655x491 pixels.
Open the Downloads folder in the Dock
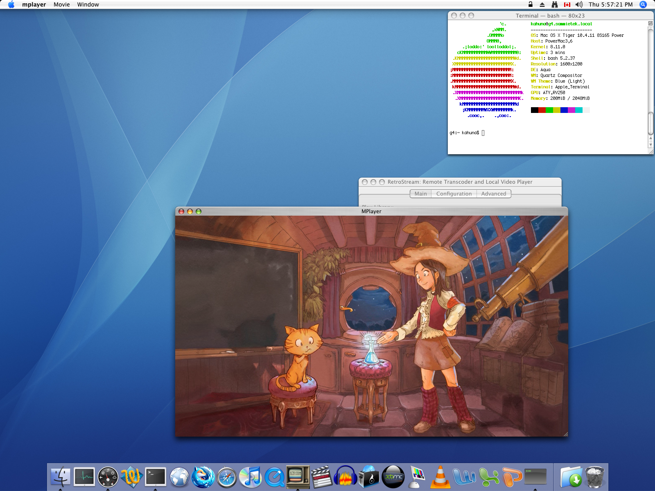pos(571,477)
